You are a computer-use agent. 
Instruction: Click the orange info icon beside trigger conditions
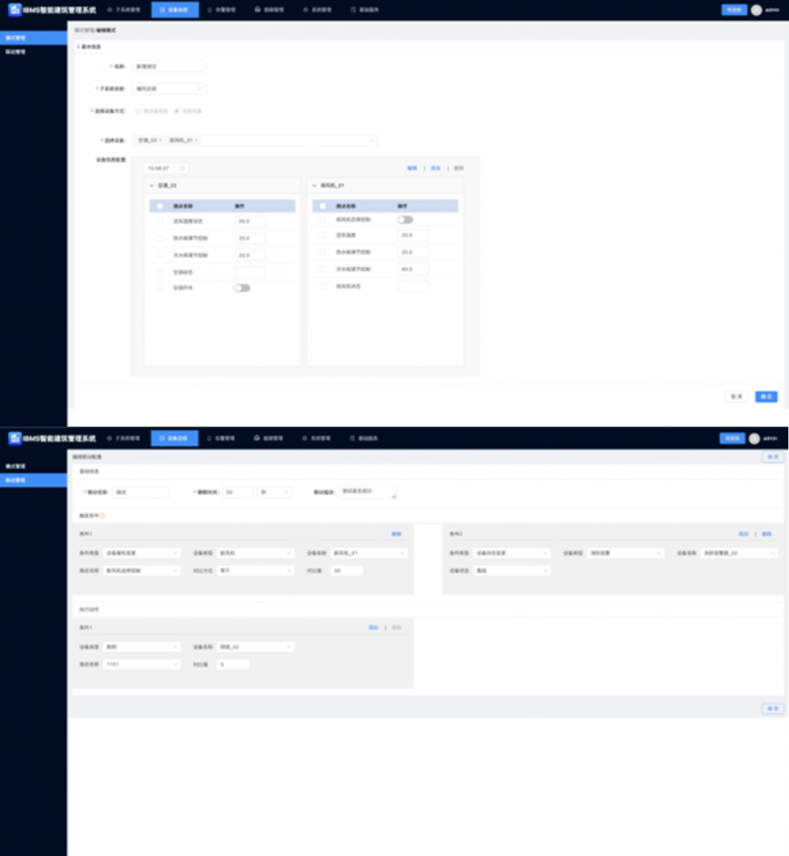[103, 516]
